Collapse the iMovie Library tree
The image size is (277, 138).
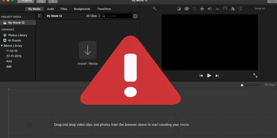[2, 46]
